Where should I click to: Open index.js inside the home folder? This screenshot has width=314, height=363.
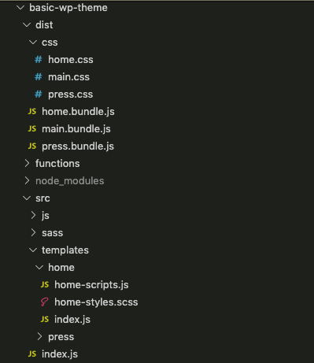point(72,320)
